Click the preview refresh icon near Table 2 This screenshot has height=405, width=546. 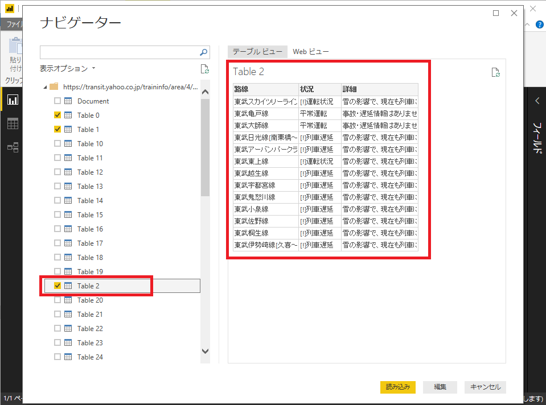495,72
